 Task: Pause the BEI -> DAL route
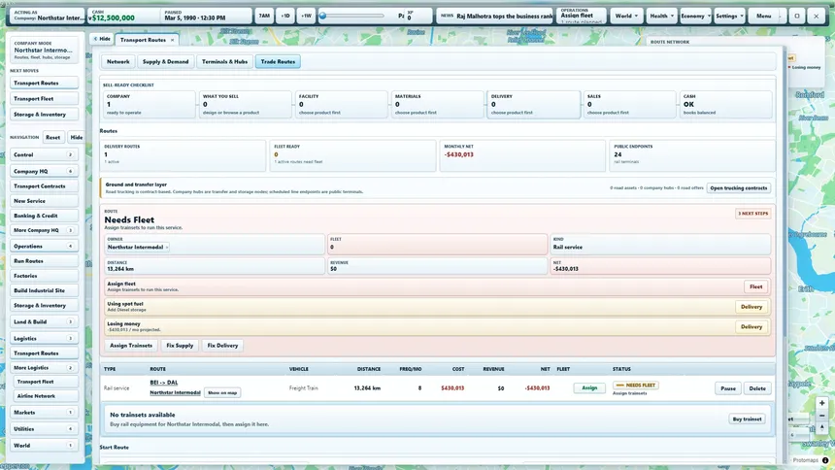coord(728,388)
